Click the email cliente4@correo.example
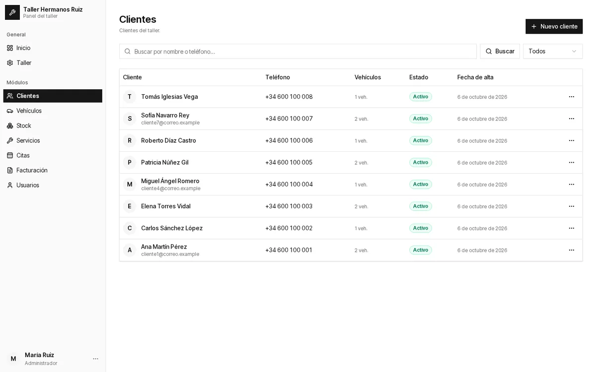Viewport: 596px width, 372px height. point(171,188)
